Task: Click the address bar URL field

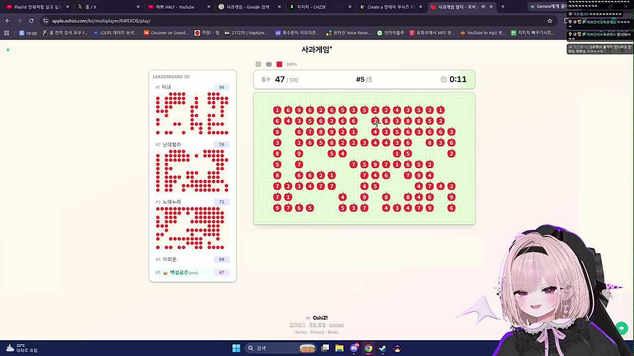Action: 292,21
